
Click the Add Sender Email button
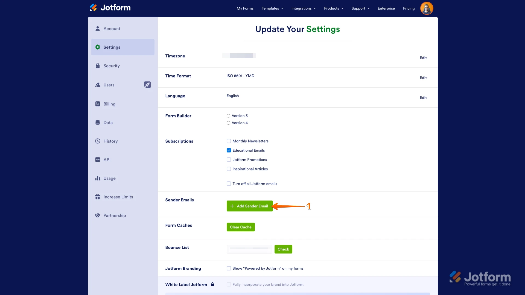(249, 206)
